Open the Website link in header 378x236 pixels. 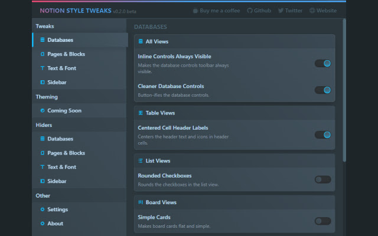[x=323, y=11]
